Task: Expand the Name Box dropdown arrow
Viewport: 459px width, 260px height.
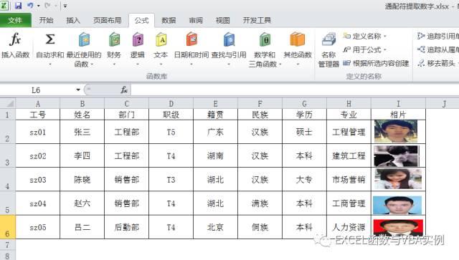Action: click(x=78, y=90)
